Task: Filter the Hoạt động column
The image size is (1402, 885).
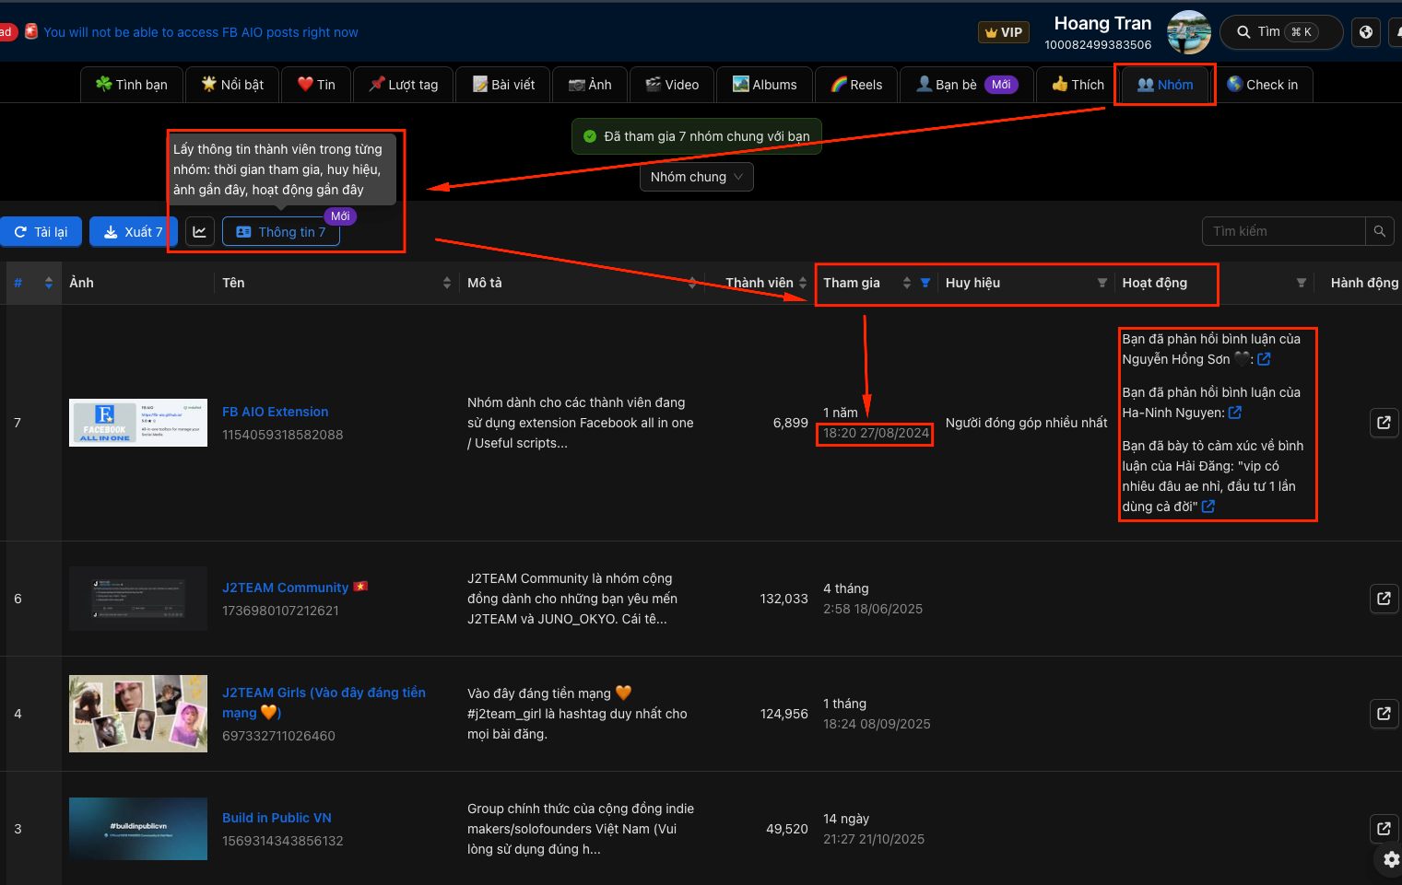Action: 1302,283
